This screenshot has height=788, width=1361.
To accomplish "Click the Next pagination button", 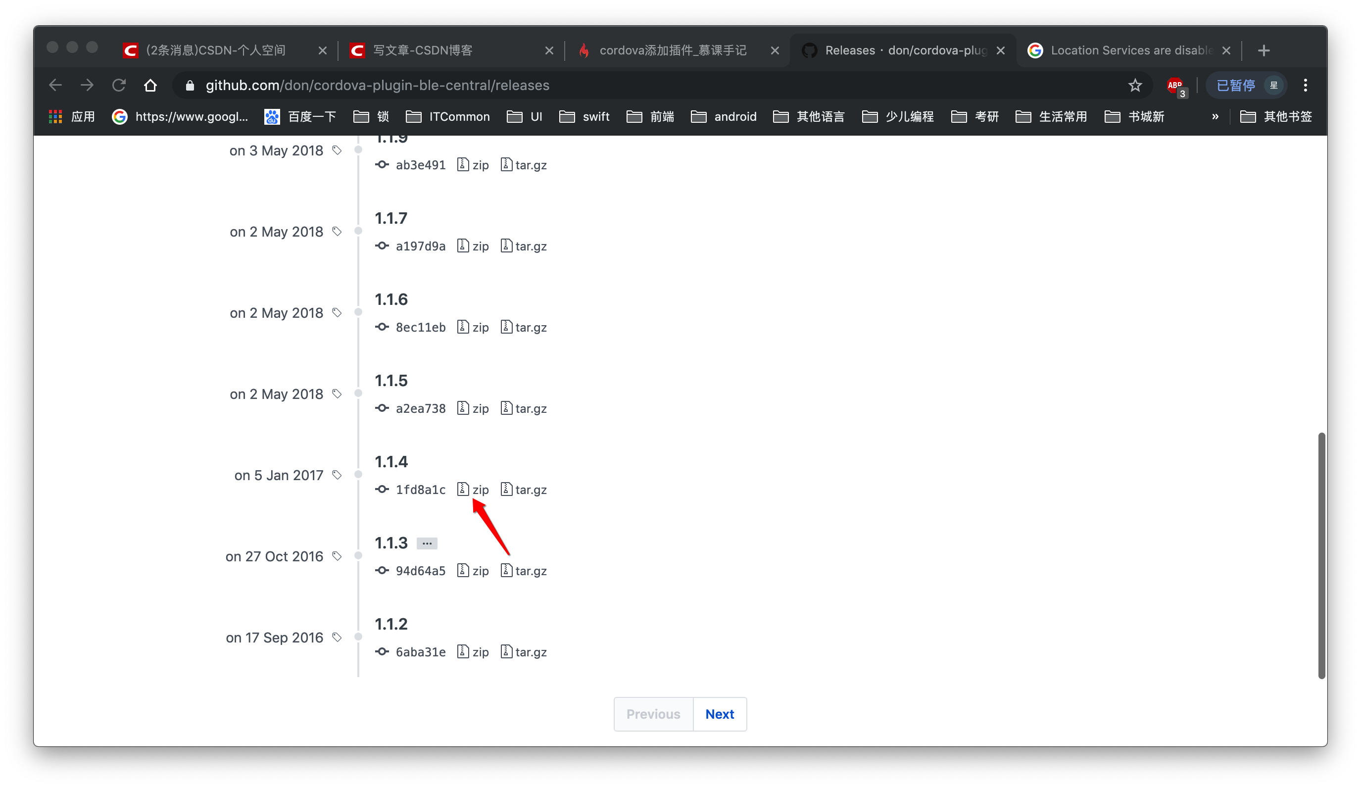I will point(720,714).
